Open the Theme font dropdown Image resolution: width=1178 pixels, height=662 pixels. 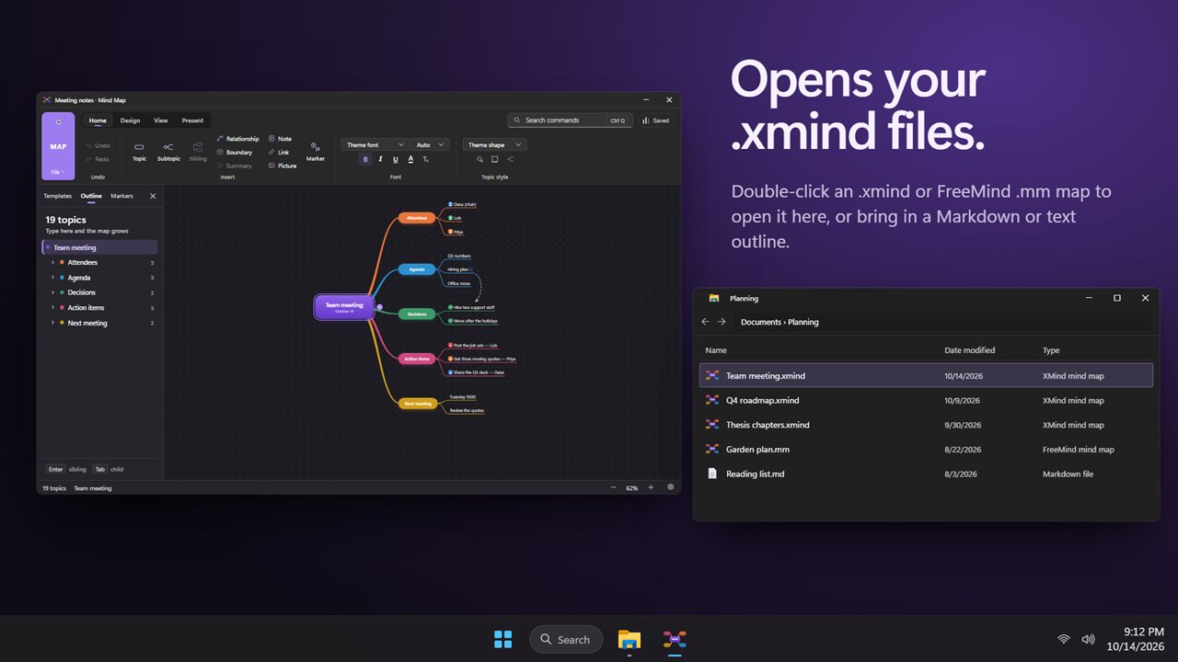click(375, 144)
